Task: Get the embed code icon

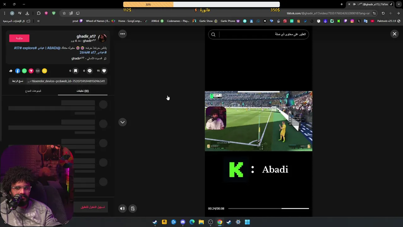Action: point(38,71)
